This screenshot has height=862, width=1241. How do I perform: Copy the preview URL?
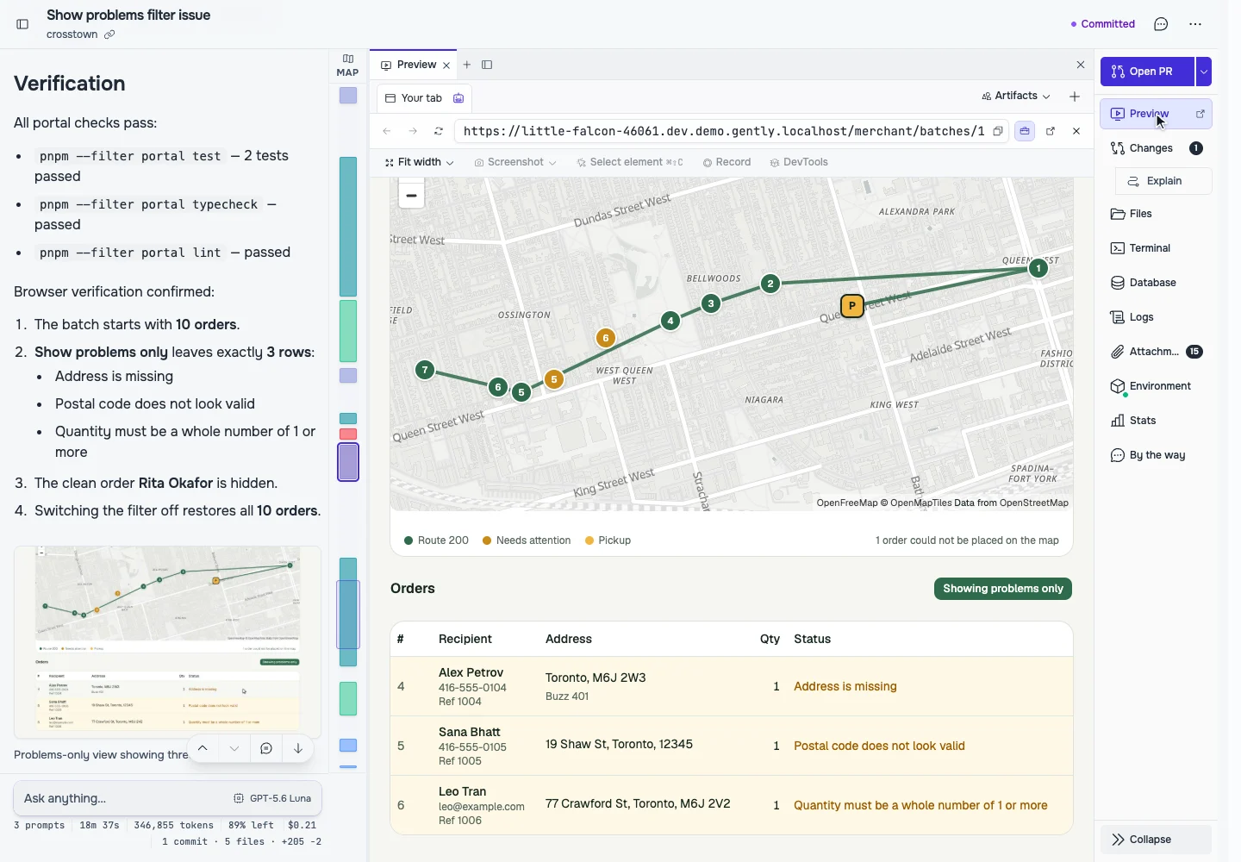pyautogui.click(x=998, y=131)
